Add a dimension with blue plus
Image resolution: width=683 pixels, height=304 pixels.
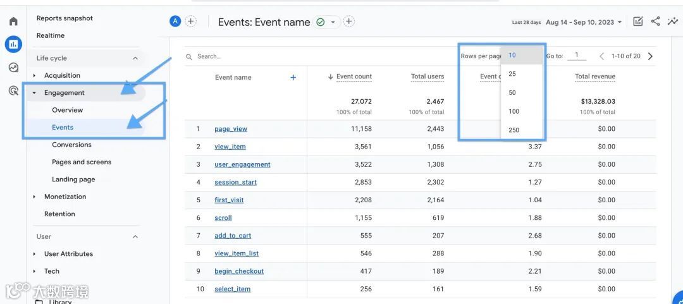point(293,77)
